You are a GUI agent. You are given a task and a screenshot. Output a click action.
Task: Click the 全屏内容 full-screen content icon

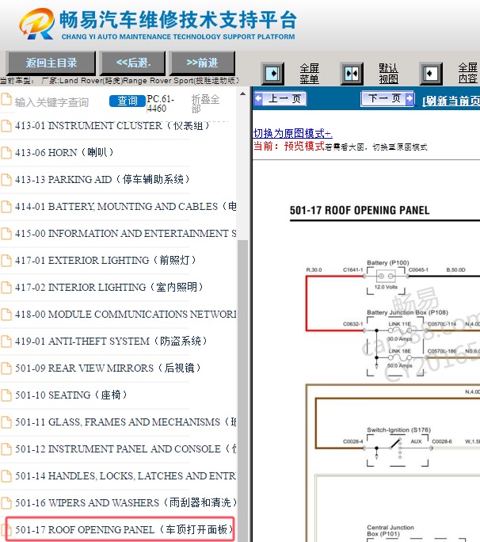[431, 73]
